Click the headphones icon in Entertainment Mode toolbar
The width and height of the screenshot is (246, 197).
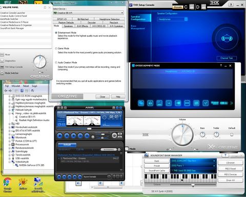tap(150, 103)
